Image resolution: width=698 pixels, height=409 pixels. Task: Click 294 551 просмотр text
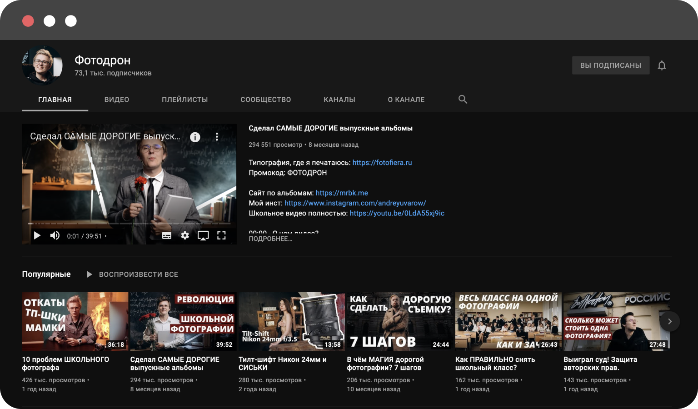(x=275, y=145)
